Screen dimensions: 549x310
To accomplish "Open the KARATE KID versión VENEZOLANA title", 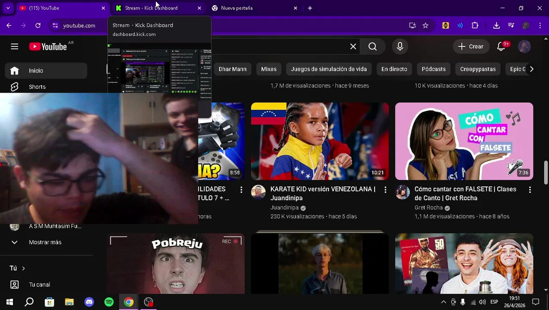I will click(x=323, y=193).
